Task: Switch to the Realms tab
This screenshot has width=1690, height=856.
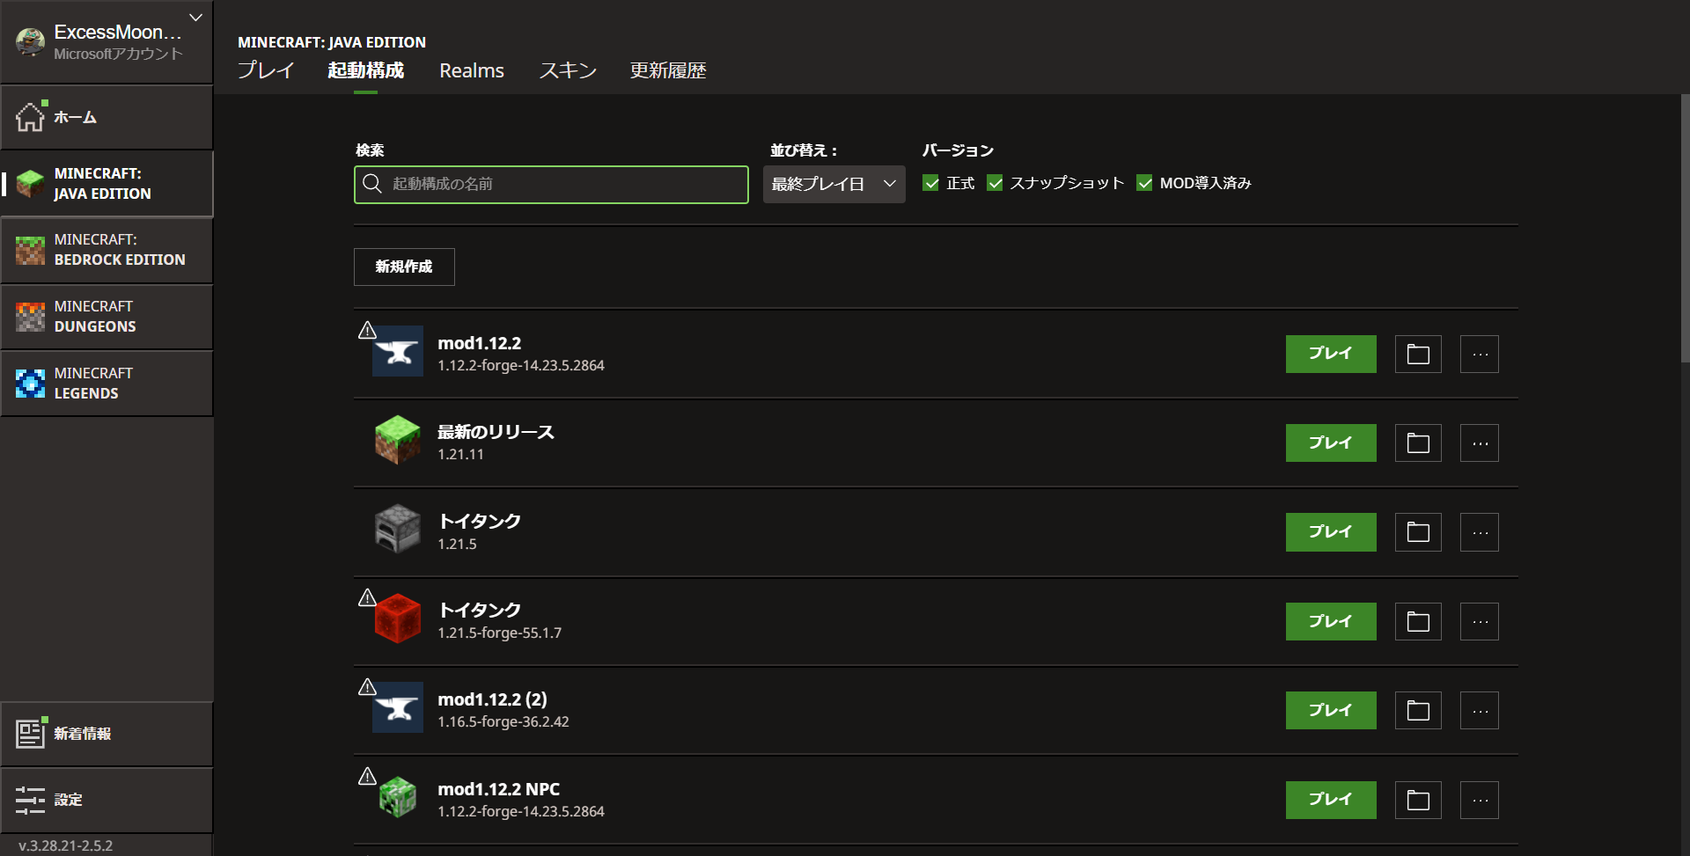Action: coord(472,70)
